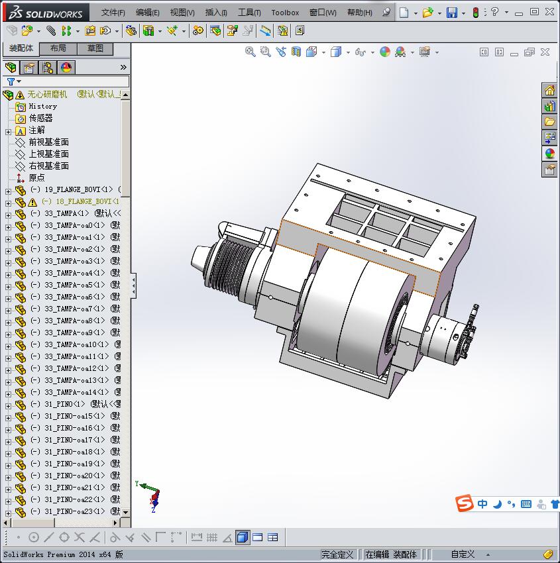The height and width of the screenshot is (563, 560).
Task: Click the Assembly Features icon
Action: pyautogui.click(x=148, y=31)
